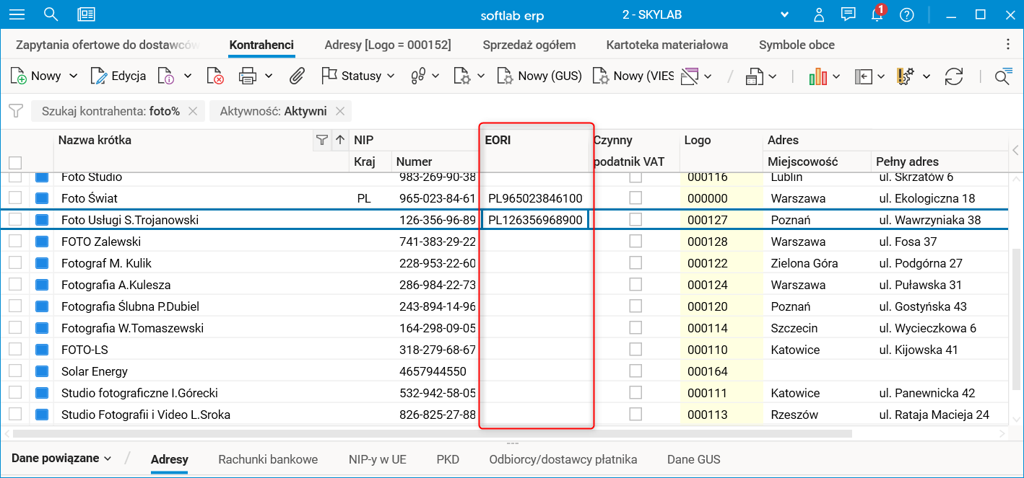Screen dimensions: 1024x478
Task: Click the refresh arrows icon
Action: point(954,76)
